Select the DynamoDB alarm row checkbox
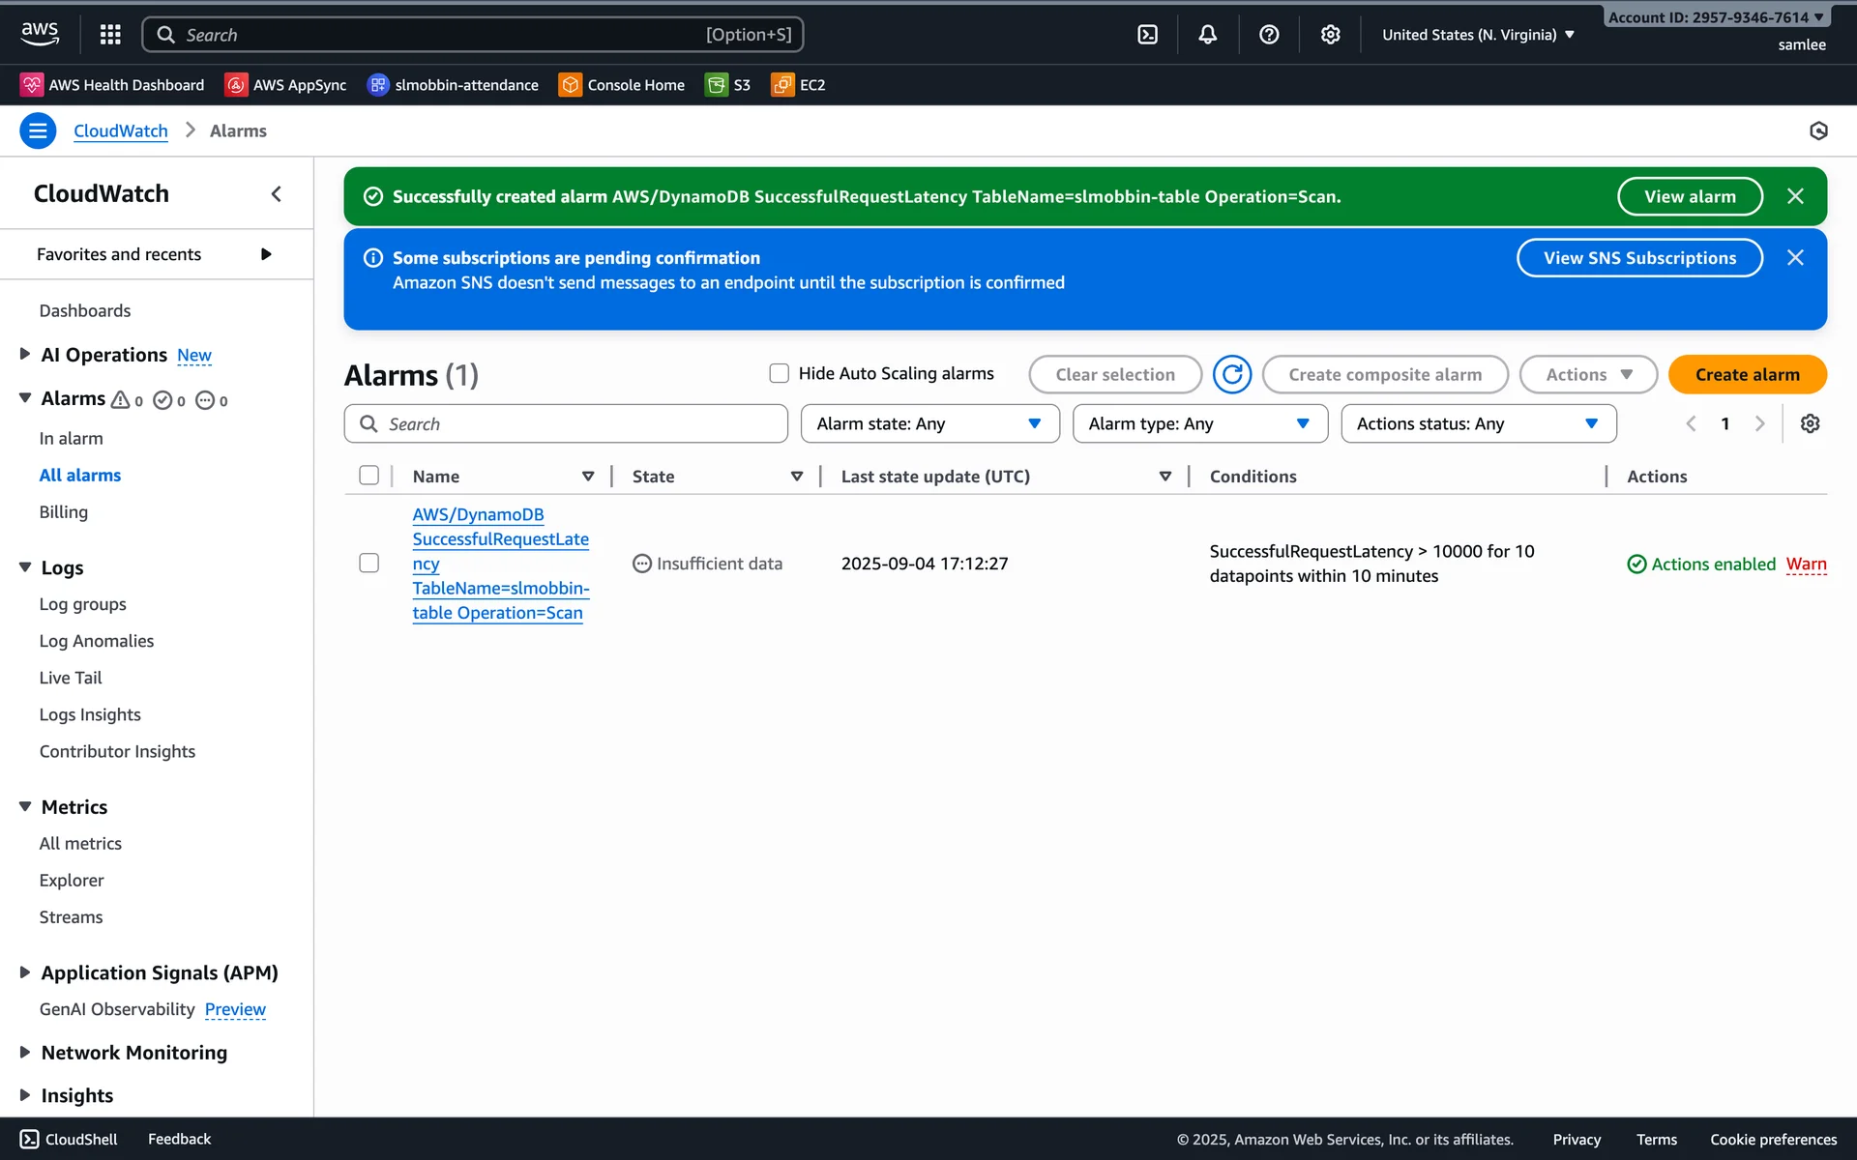This screenshot has width=1857, height=1160. (368, 563)
